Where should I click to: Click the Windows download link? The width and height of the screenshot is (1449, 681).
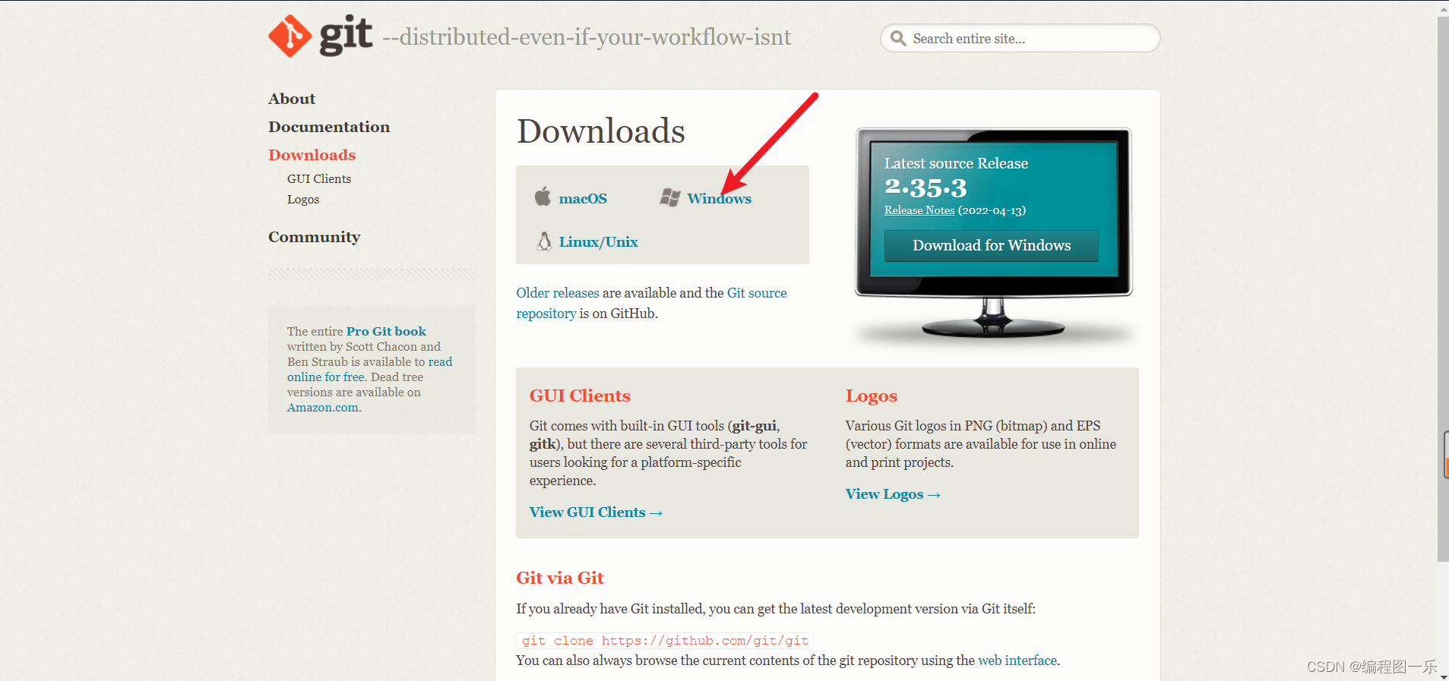[x=719, y=198]
